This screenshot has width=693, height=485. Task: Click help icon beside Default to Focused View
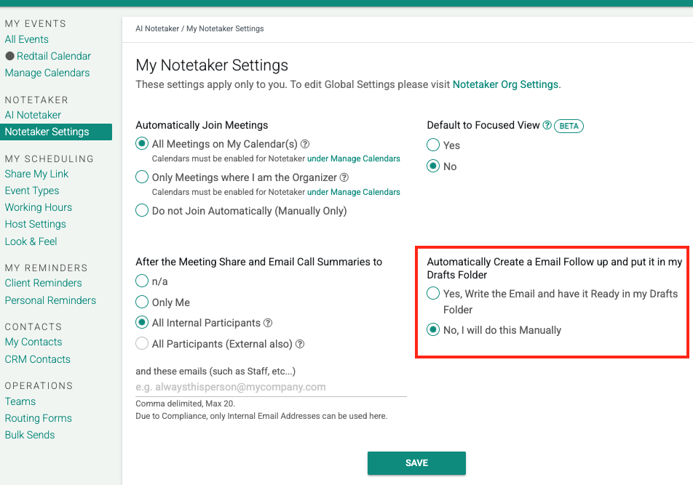point(547,125)
